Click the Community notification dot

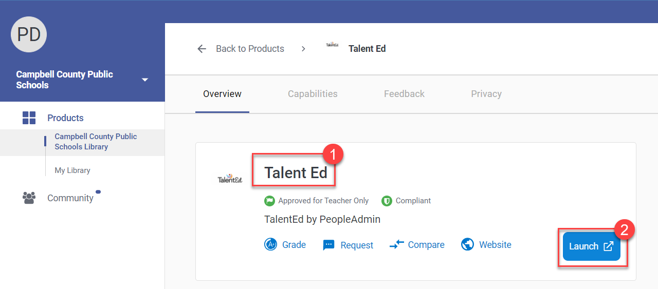click(98, 192)
